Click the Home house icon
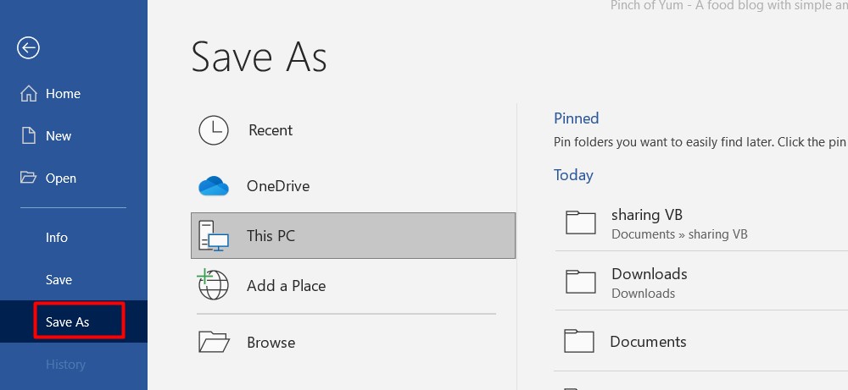 [29, 94]
